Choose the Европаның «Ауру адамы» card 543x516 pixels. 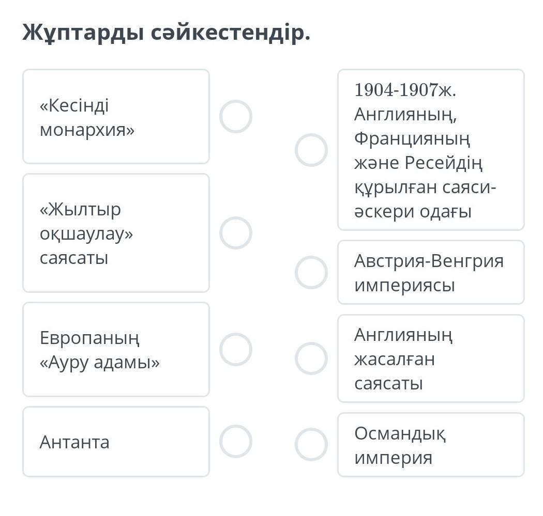(x=116, y=350)
